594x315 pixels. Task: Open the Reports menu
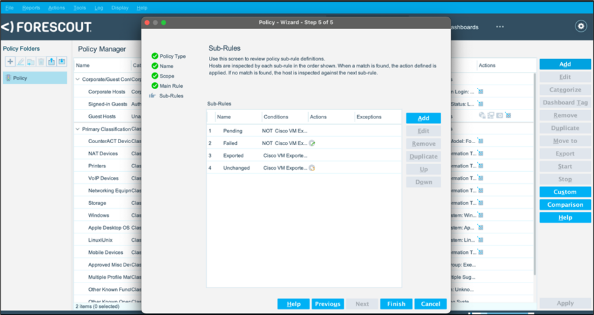click(31, 8)
